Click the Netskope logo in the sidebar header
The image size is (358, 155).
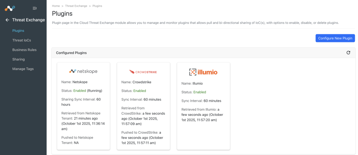(10, 8)
